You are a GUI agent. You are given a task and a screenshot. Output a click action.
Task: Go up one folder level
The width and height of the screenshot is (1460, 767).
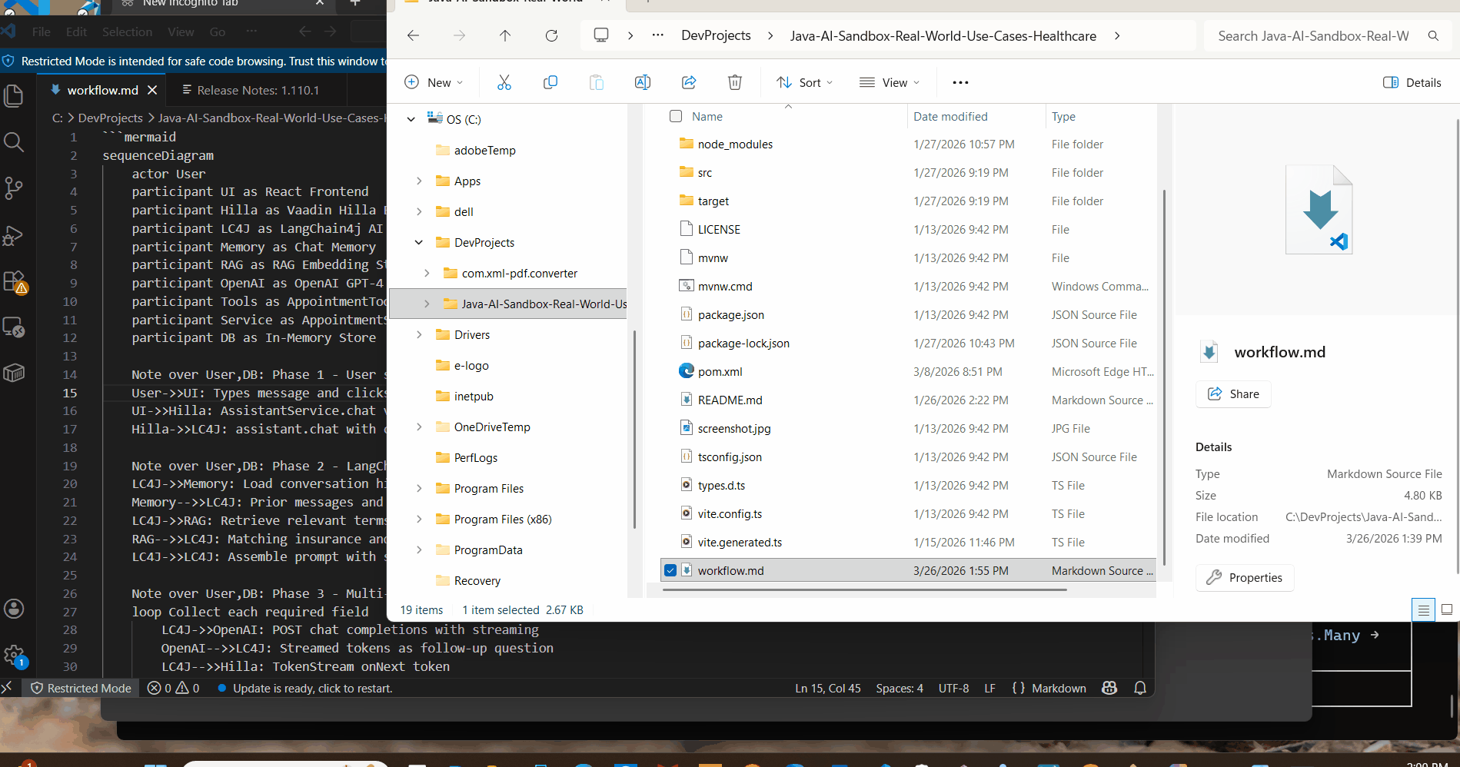coord(505,35)
